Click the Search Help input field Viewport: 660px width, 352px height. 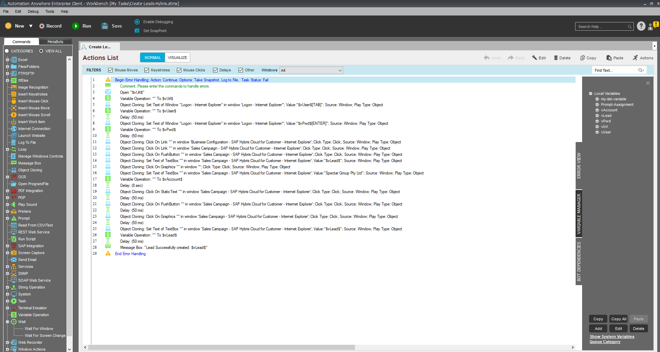pos(604,27)
